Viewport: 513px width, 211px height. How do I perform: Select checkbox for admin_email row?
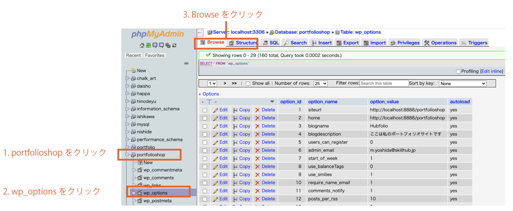click(x=205, y=151)
